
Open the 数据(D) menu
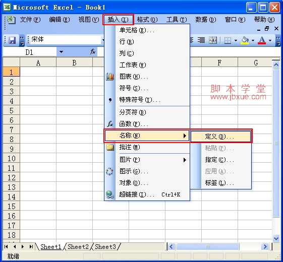[206, 20]
